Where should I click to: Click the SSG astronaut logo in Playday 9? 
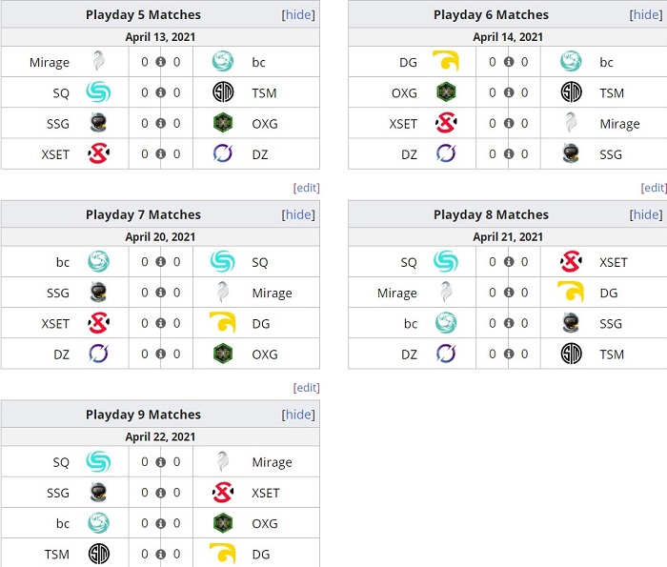coord(99,492)
